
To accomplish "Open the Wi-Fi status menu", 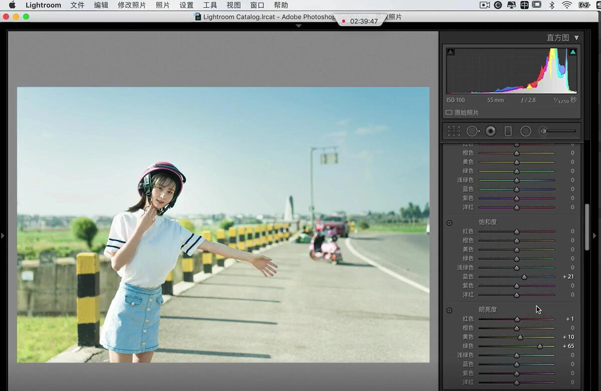I will pyautogui.click(x=566, y=5).
